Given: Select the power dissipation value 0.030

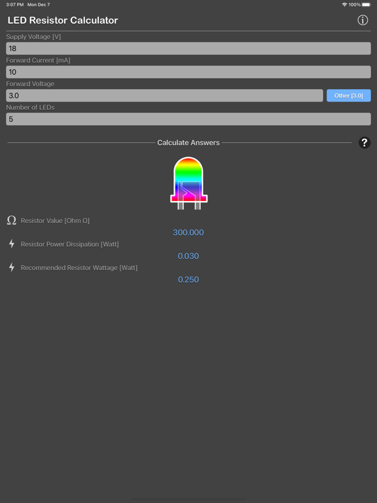Looking at the screenshot, I should pos(188,256).
